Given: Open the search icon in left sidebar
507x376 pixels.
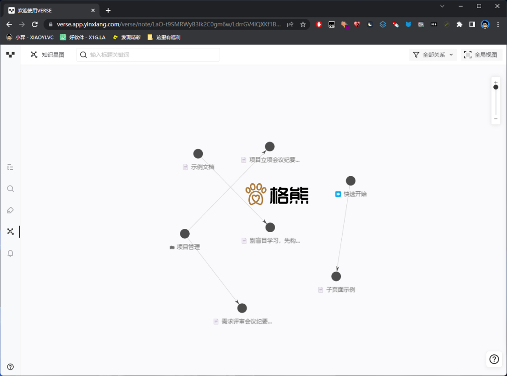Looking at the screenshot, I should point(10,189).
